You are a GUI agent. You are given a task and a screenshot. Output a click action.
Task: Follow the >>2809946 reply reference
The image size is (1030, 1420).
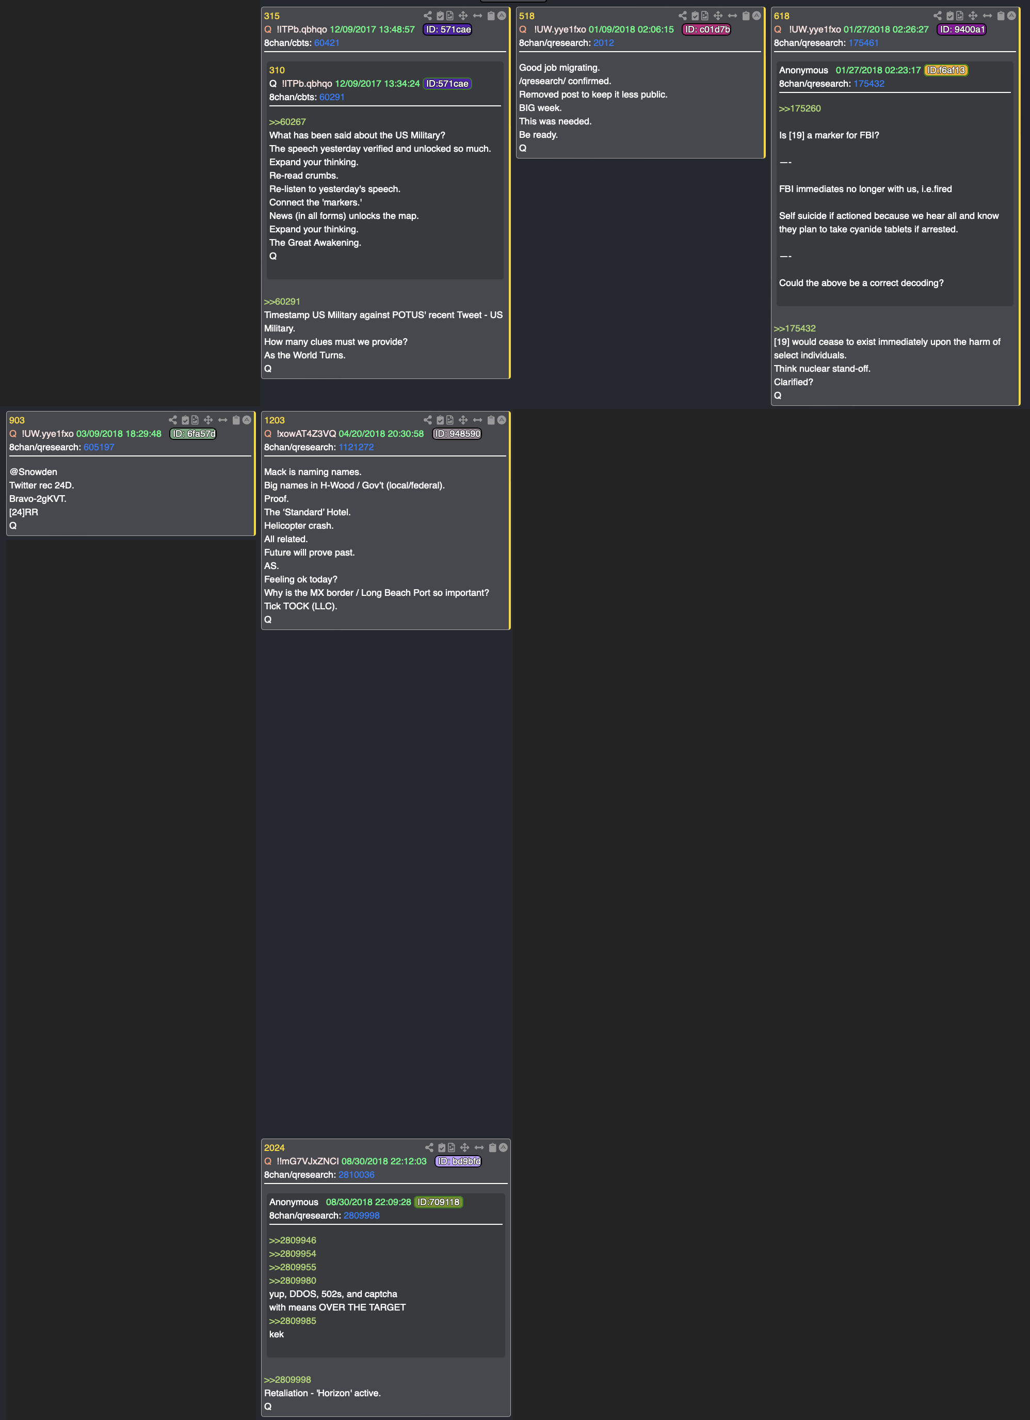click(292, 1241)
